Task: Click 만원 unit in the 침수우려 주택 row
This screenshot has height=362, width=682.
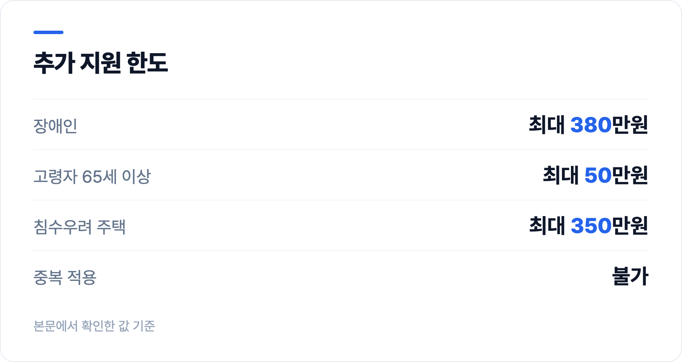Action: point(630,225)
